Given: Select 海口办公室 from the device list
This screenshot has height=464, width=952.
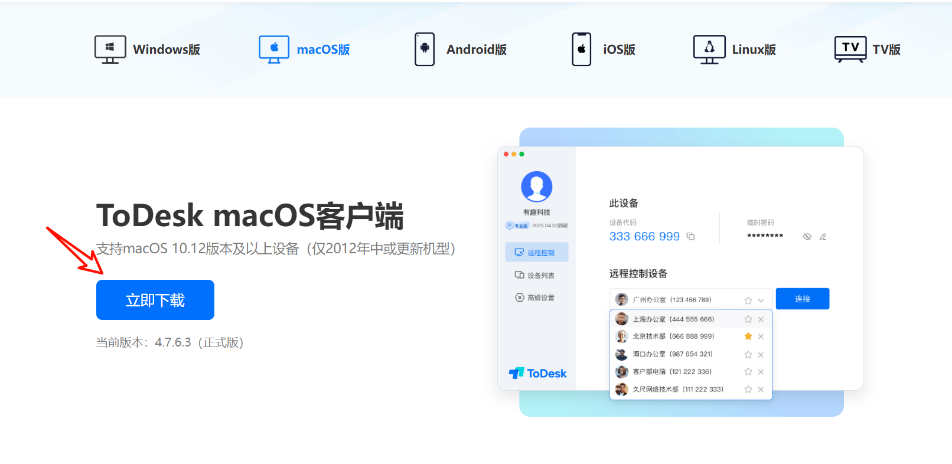Looking at the screenshot, I should [672, 354].
